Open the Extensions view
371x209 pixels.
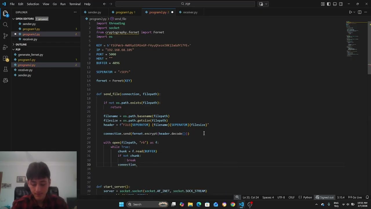click(6, 58)
